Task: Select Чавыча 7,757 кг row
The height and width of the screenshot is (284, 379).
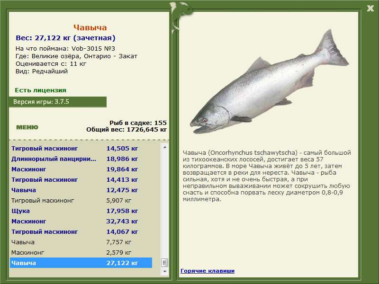Action: 81,242
